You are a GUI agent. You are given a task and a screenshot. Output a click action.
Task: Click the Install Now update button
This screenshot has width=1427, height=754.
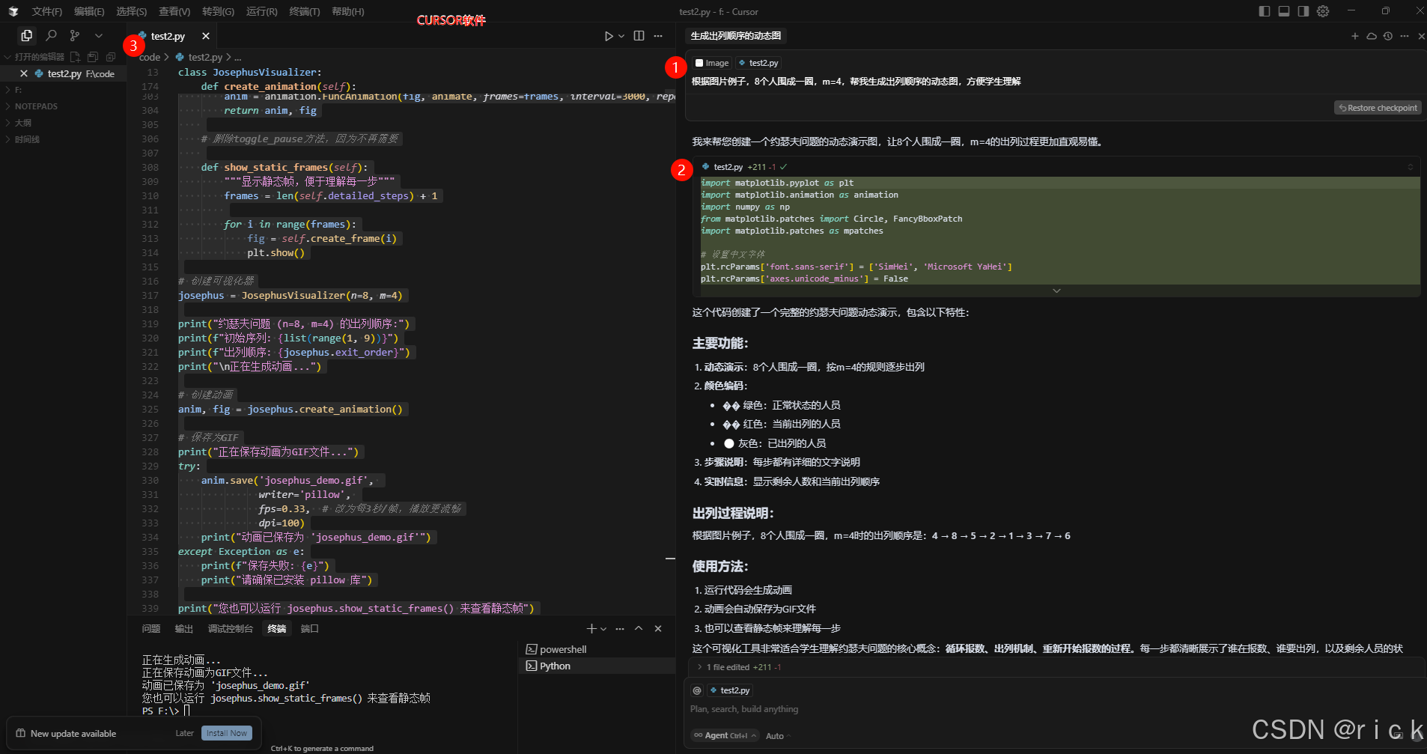pos(227,733)
